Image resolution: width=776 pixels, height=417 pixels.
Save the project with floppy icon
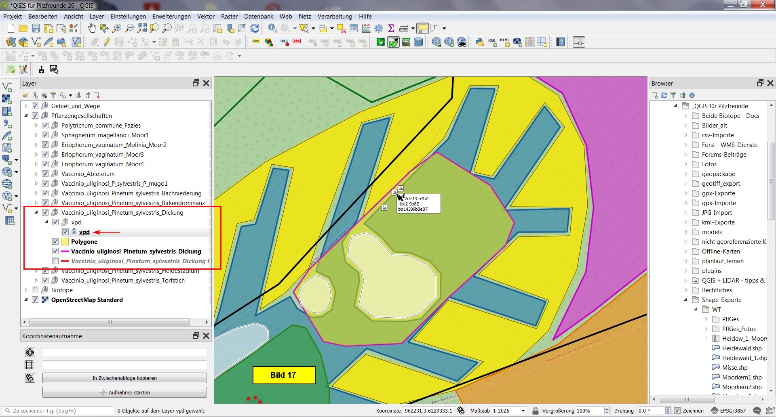coord(36,28)
